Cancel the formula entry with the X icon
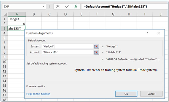The height and width of the screenshot is (102, 169). pyautogui.click(x=58, y=7)
